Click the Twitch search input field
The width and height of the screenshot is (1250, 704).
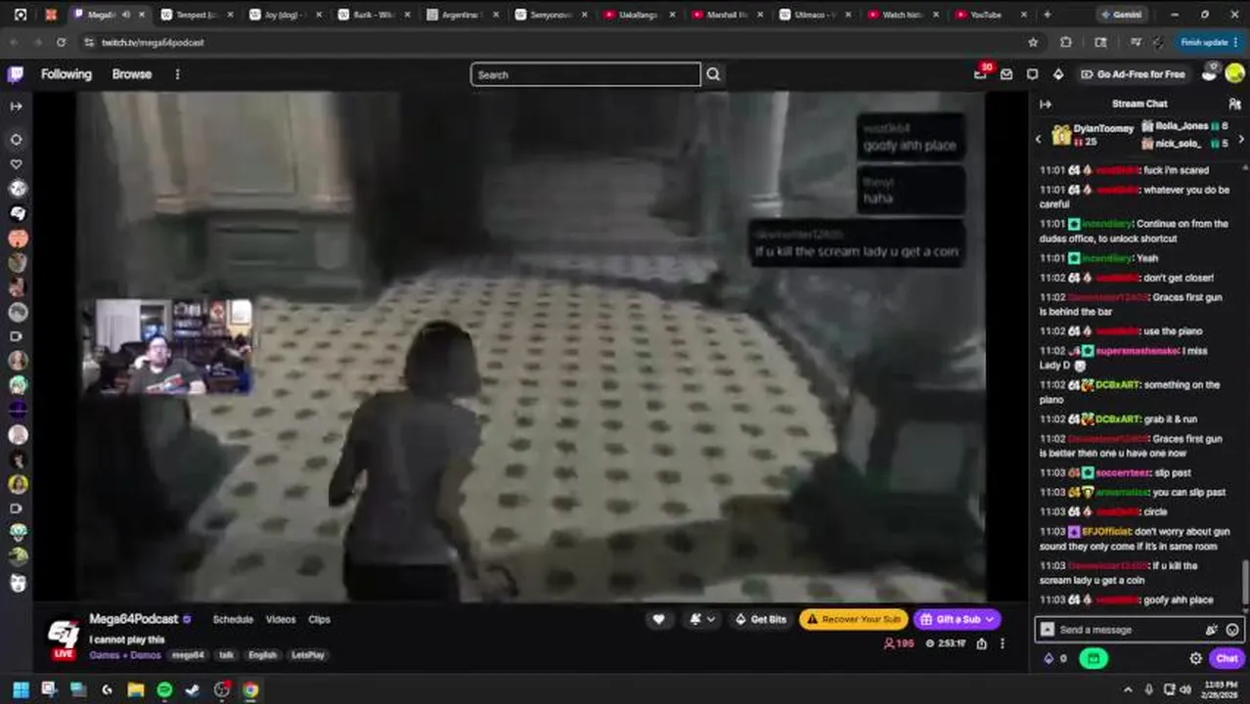(x=585, y=74)
